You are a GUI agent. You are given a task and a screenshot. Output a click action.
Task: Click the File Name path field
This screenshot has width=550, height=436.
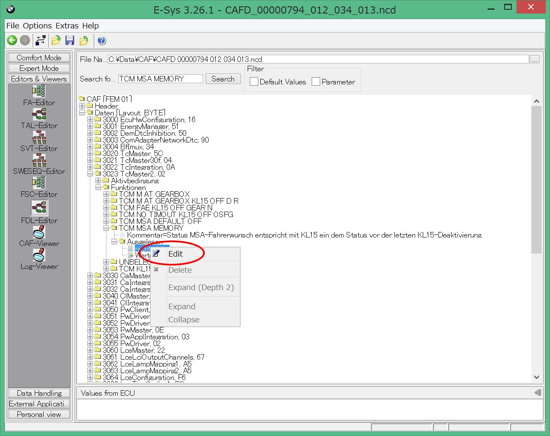point(318,59)
